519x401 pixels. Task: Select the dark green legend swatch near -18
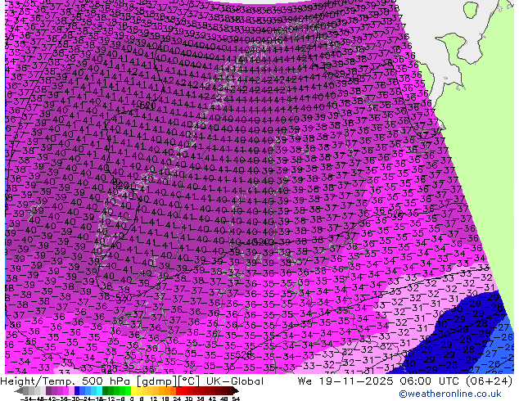[x=106, y=390]
